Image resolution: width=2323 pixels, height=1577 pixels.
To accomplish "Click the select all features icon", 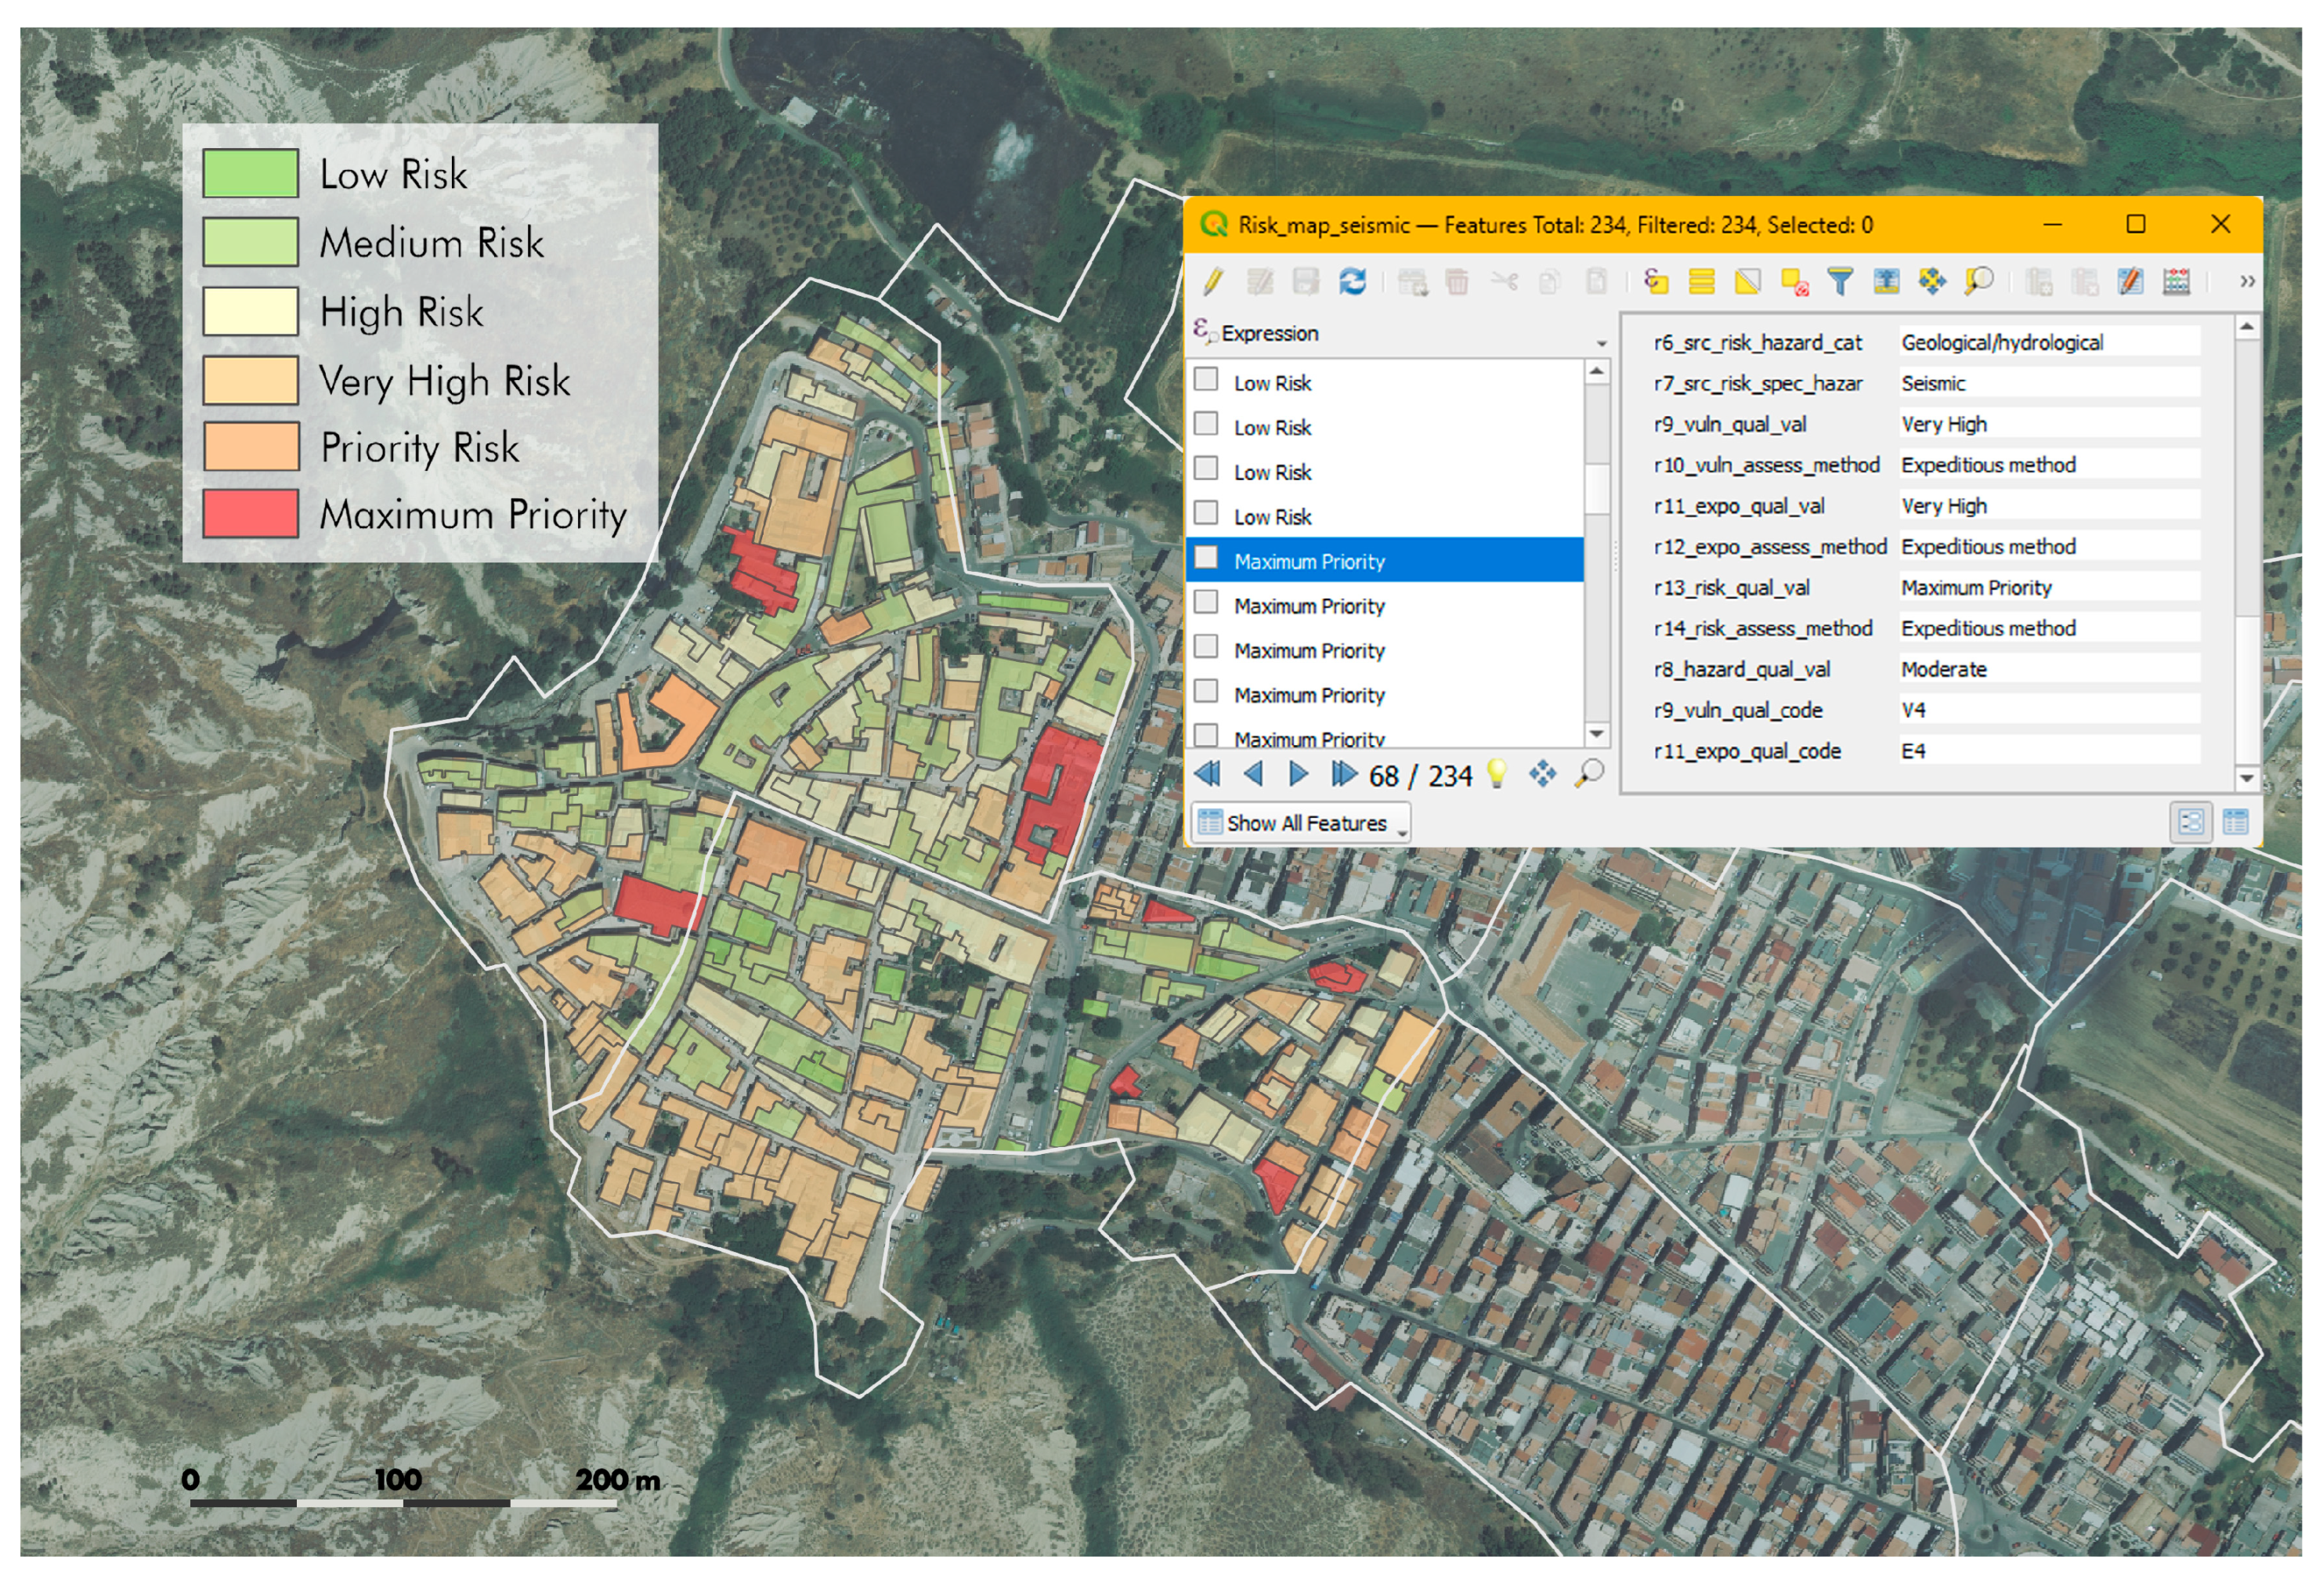I will (x=1701, y=282).
